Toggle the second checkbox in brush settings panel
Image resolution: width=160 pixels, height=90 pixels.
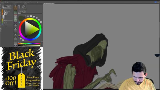click(x=18, y=7)
